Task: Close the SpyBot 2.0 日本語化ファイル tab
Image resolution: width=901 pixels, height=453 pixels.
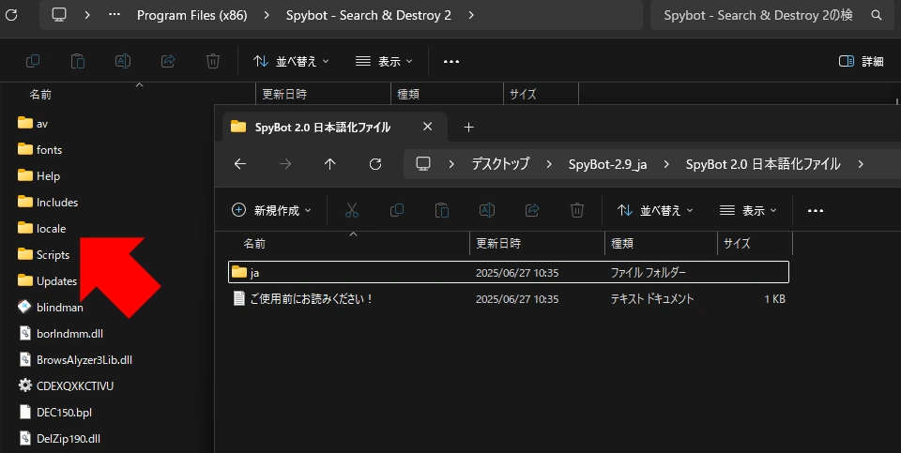Action: 428,127
